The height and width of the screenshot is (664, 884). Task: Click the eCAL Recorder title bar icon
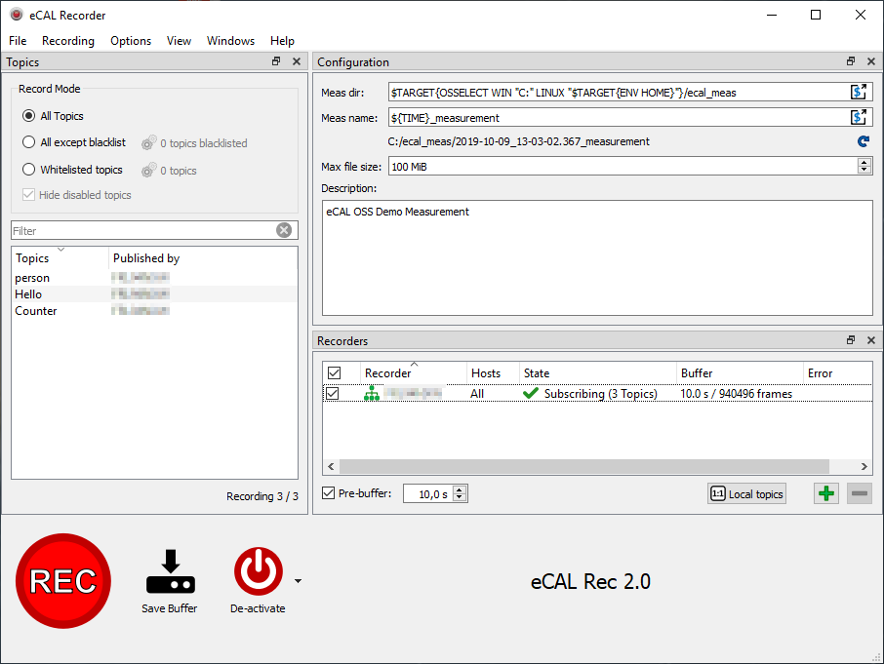(x=17, y=15)
